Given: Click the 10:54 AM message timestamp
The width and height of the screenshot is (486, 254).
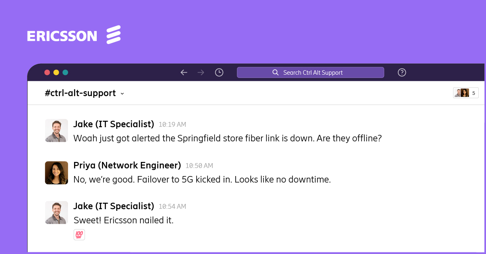Looking at the screenshot, I should 172,207.
